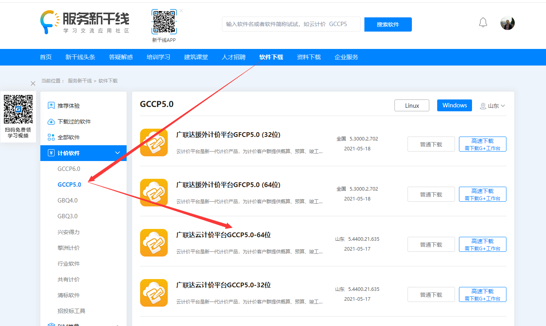
Task: Select GBQ3.0 in the sidebar
Action: click(x=68, y=216)
